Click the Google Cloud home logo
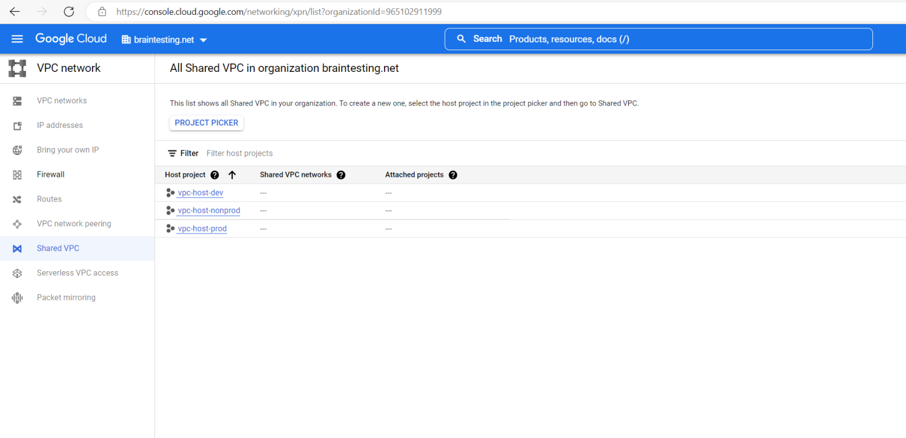The width and height of the screenshot is (906, 438). click(71, 38)
